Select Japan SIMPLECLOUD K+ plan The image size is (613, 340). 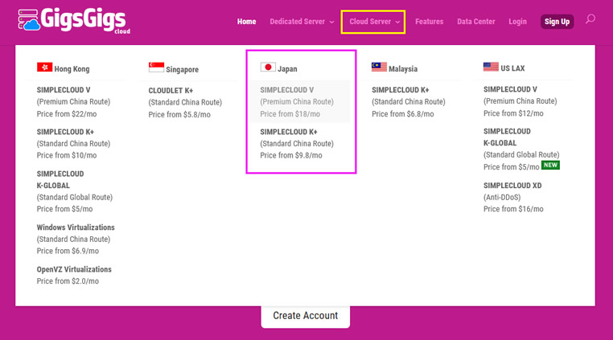tap(297, 143)
